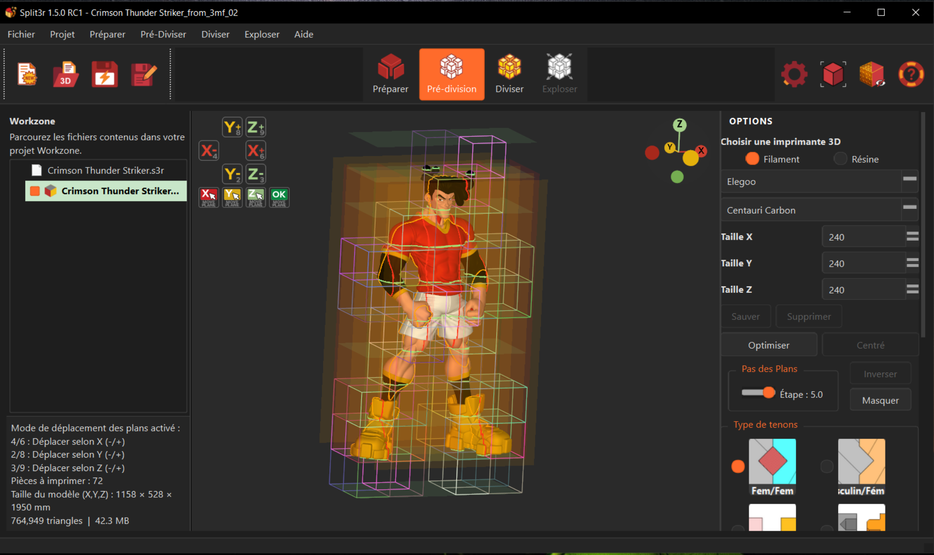Image resolution: width=934 pixels, height=555 pixels.
Task: Select the Résine printer type
Action: pyautogui.click(x=840, y=159)
